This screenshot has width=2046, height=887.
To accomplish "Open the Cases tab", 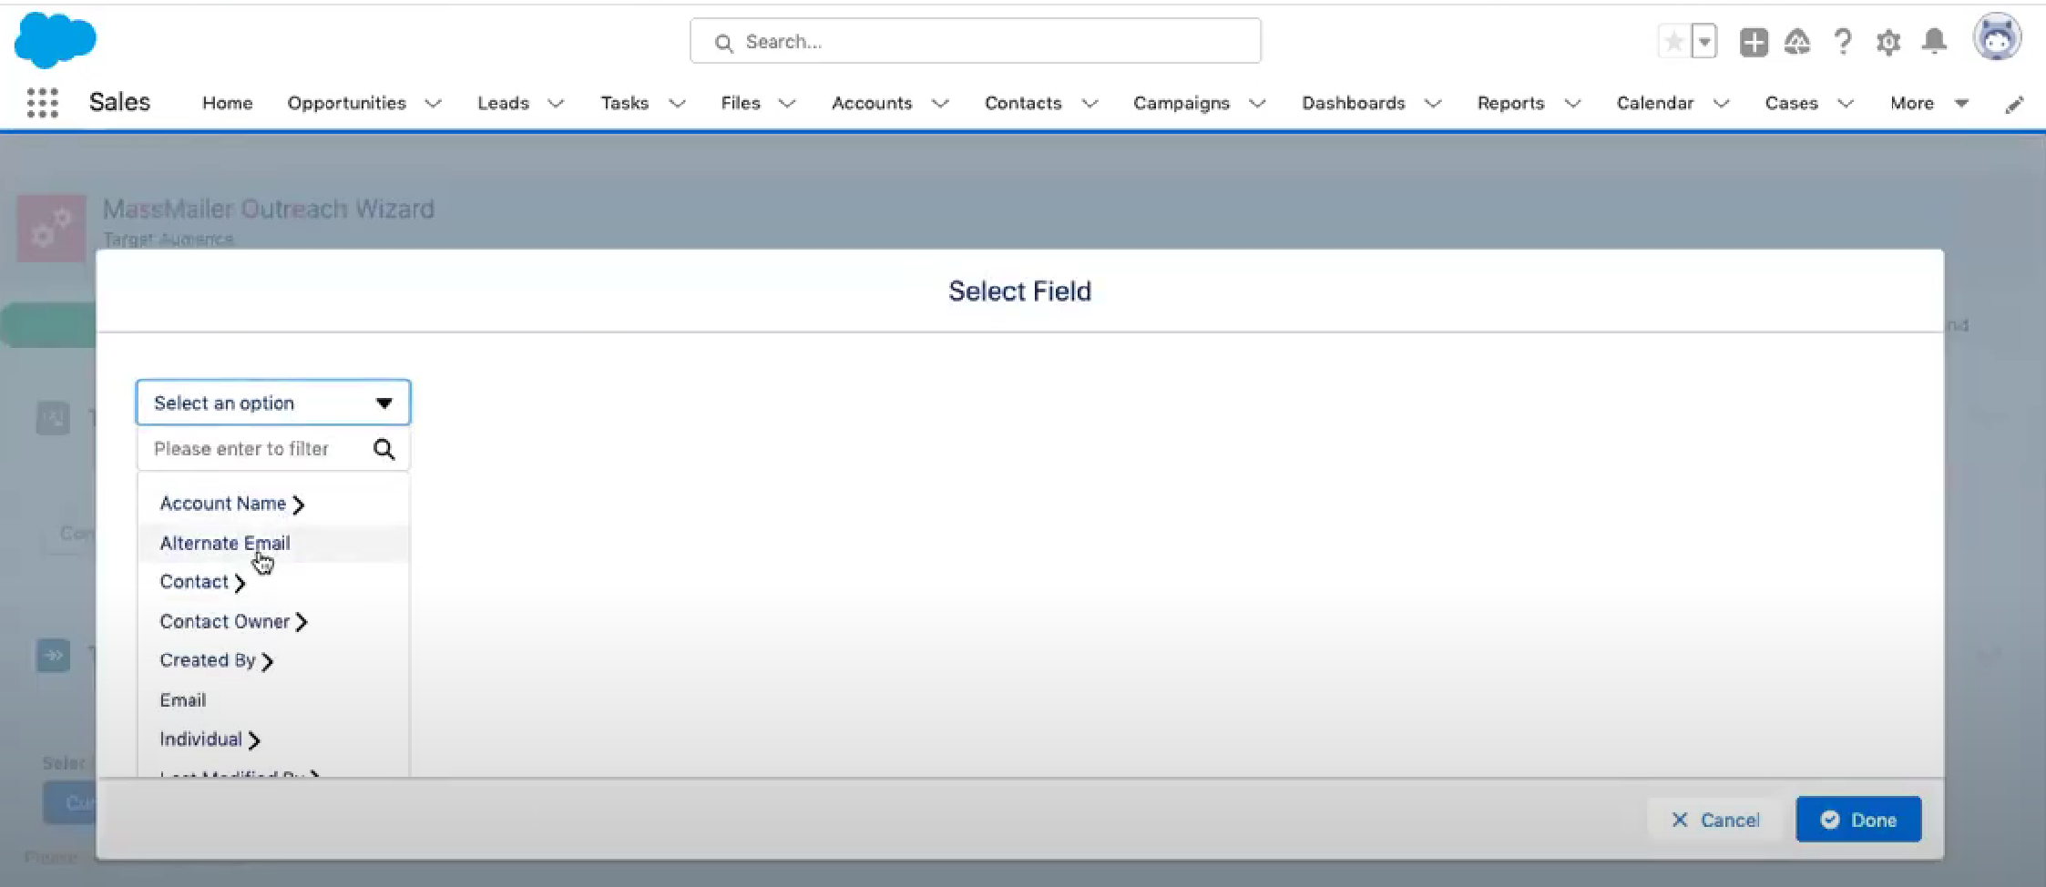I will click(x=1791, y=103).
